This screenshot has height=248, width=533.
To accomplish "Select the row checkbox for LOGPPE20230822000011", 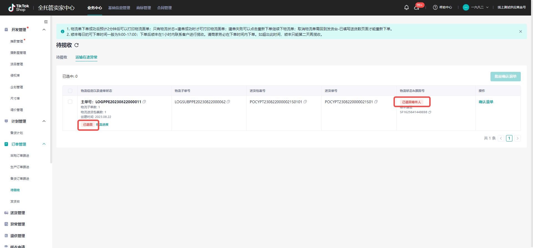I will pos(70,102).
